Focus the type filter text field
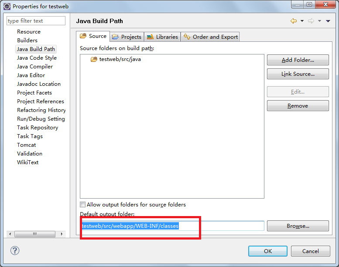The height and width of the screenshot is (267, 339). (36, 21)
